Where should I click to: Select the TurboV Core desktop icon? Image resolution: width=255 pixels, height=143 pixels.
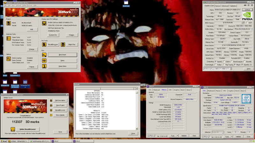(x=15, y=84)
